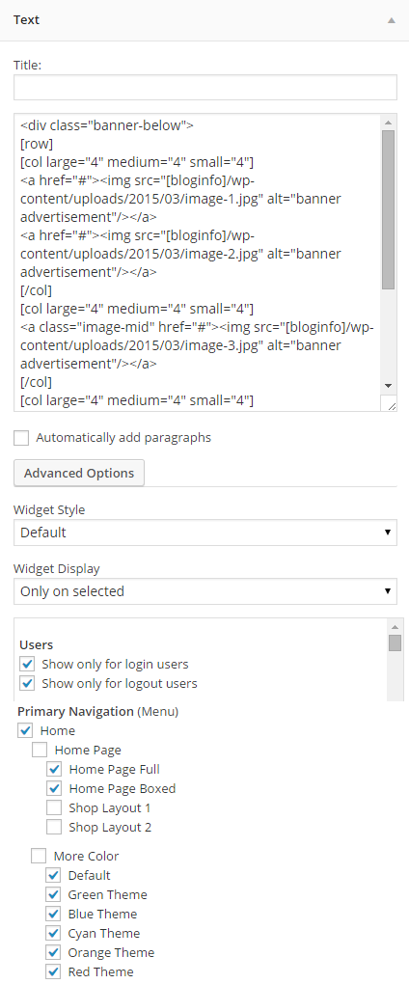Uncheck Show only for login users

[x=27, y=664]
